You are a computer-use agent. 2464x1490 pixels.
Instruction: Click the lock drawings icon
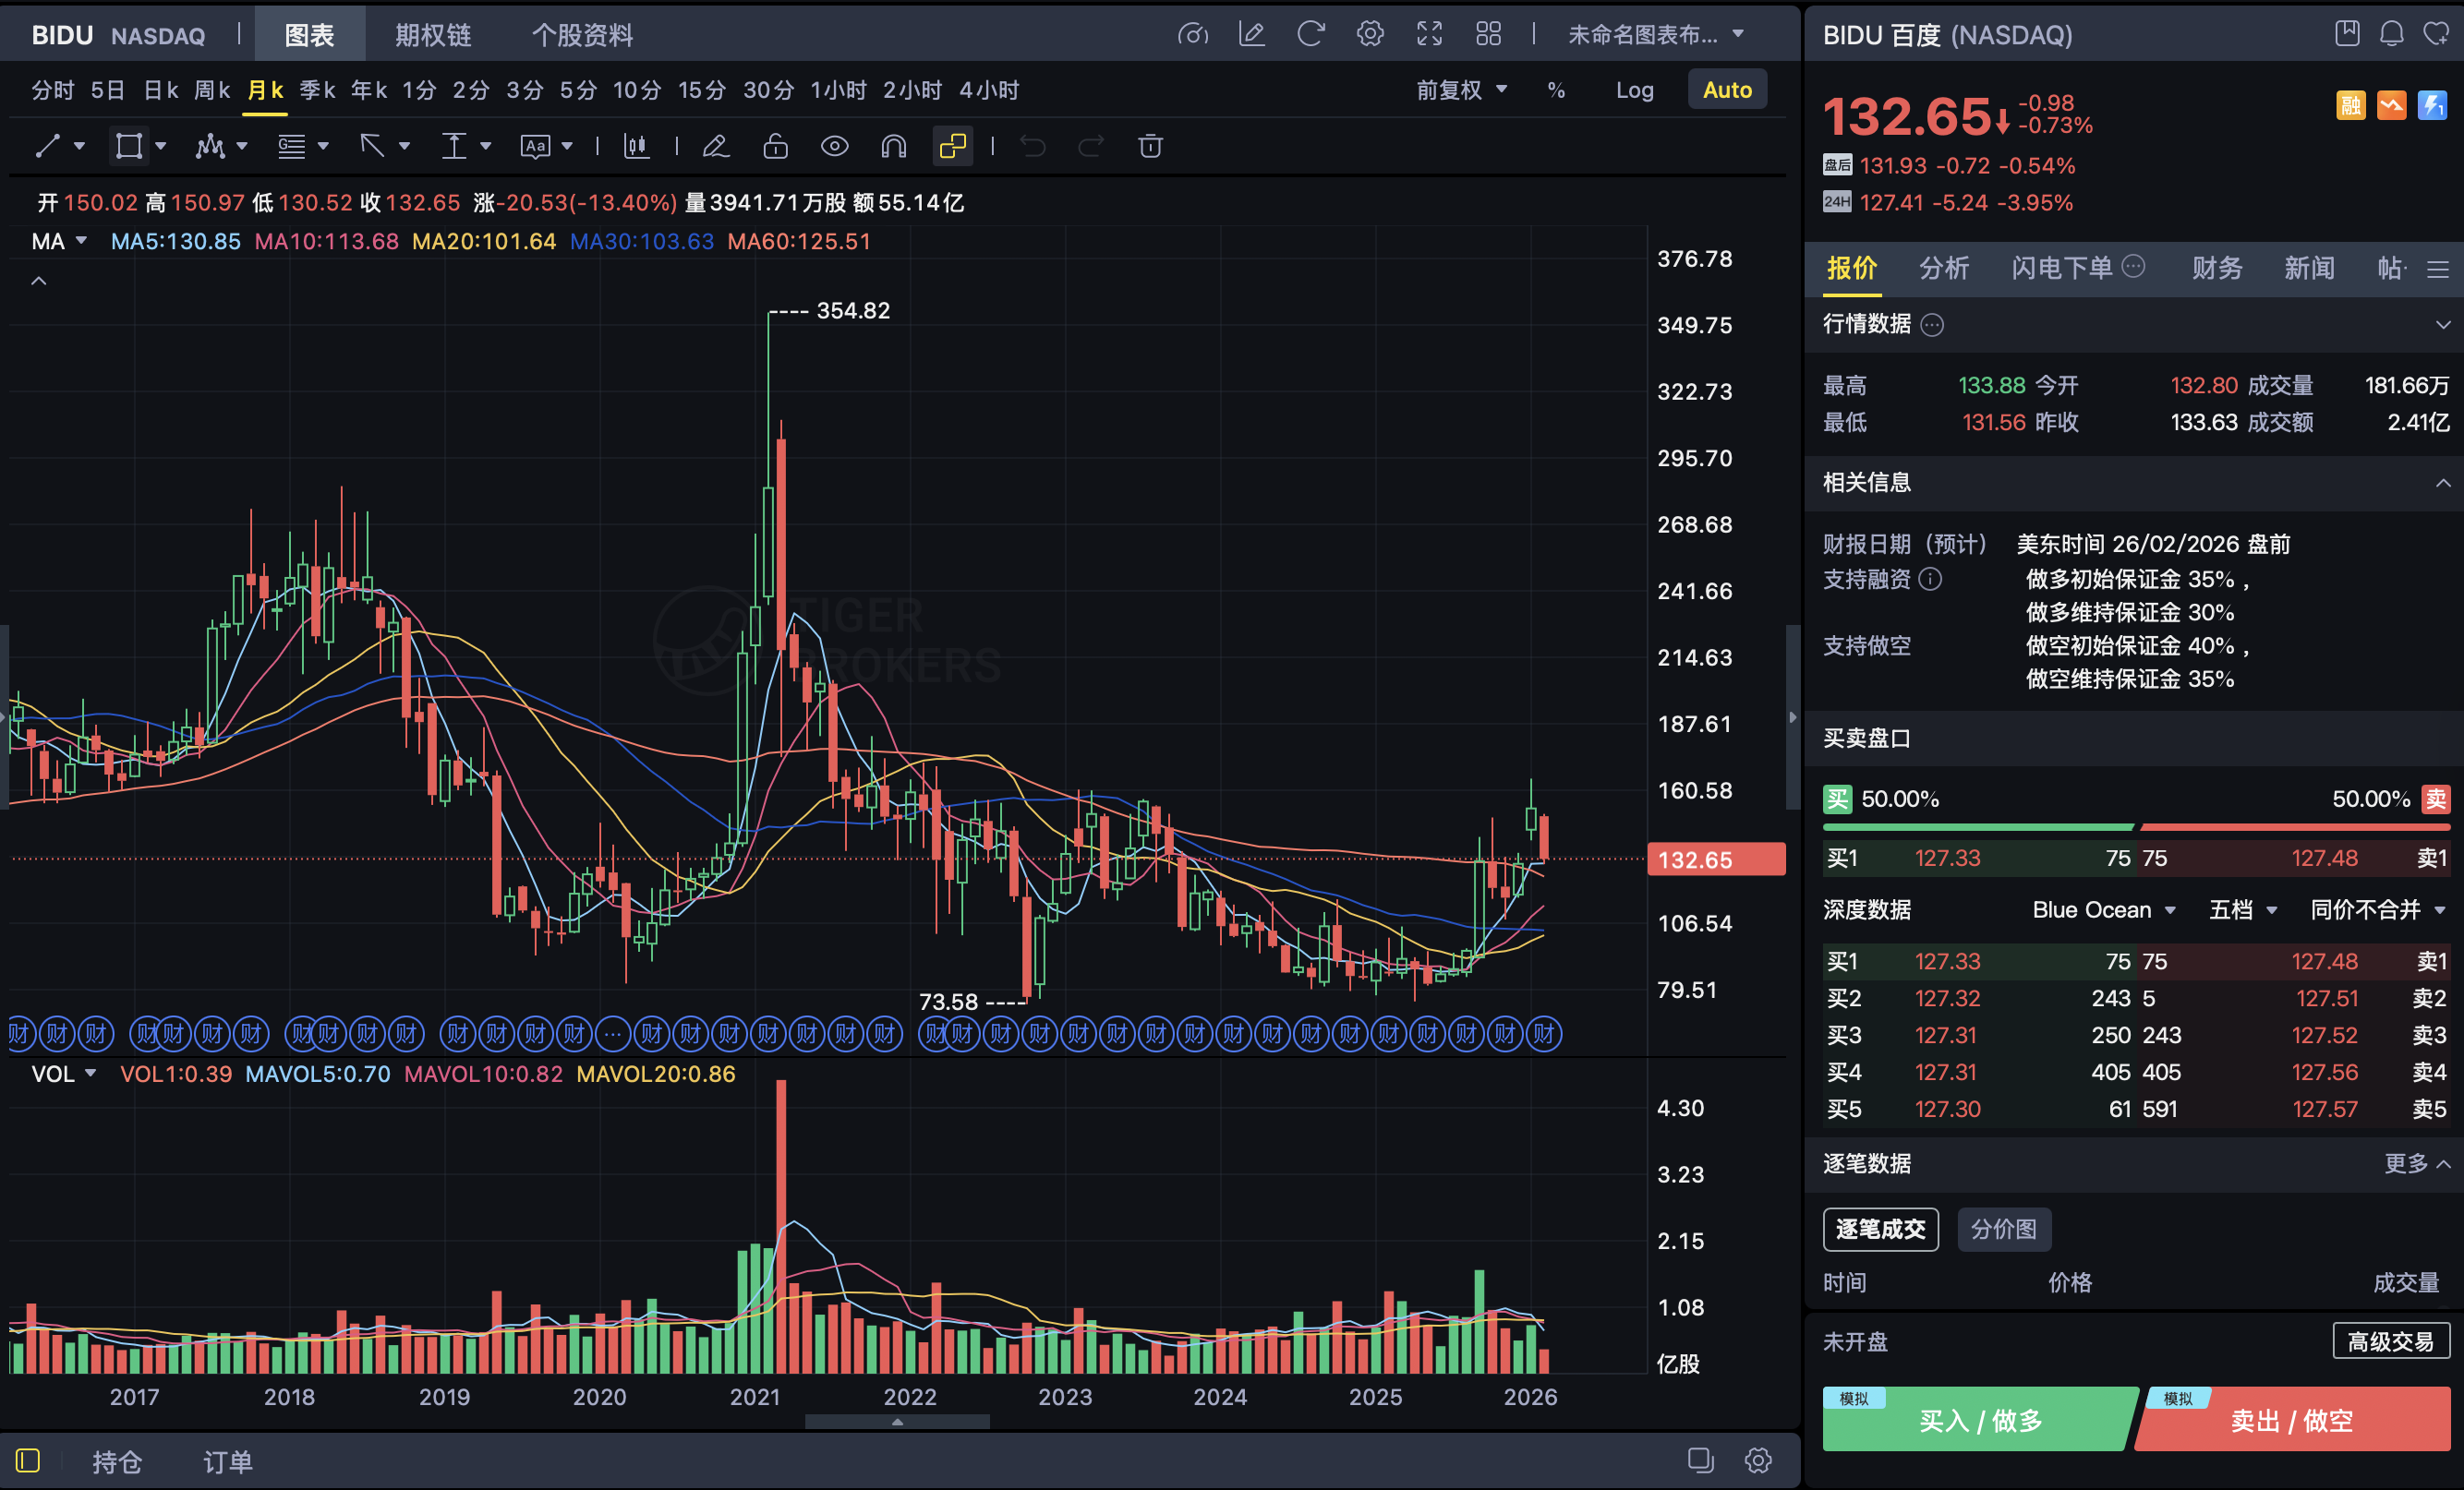[x=775, y=147]
